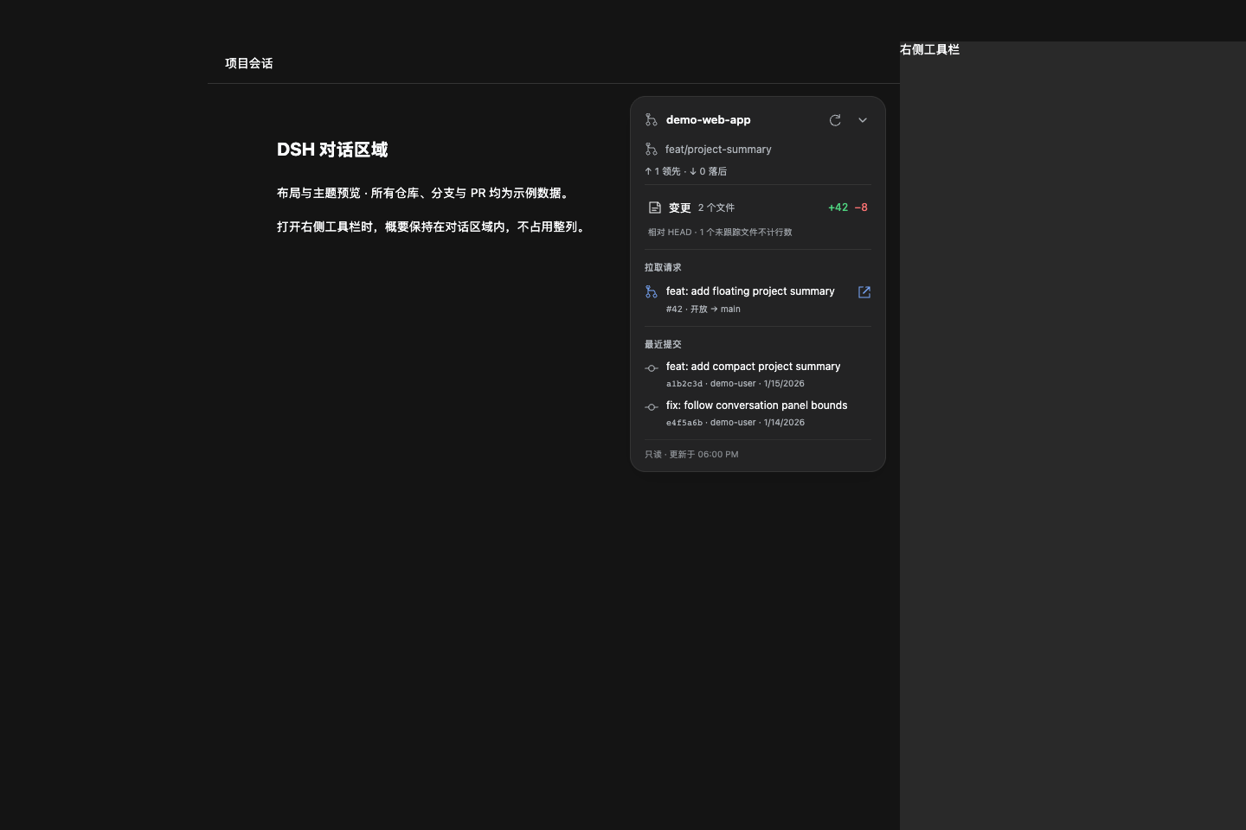Click the #42 · 开放 → main line
This screenshot has width=1246, height=830.
703,309
